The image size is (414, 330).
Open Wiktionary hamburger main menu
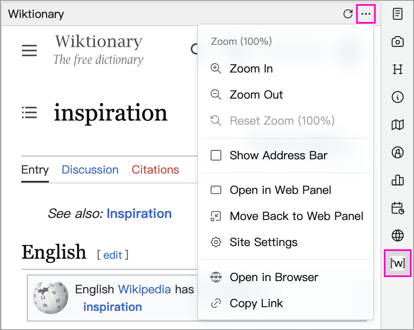[29, 51]
